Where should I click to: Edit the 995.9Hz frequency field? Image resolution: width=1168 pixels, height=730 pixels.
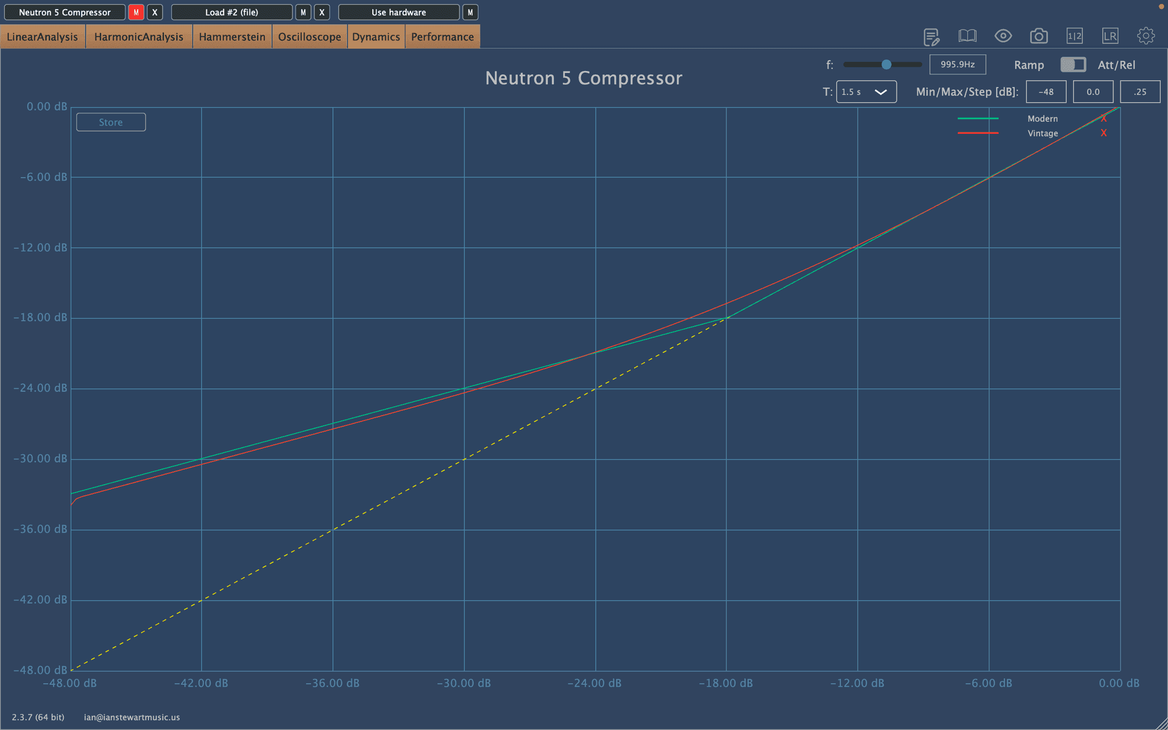(958, 64)
